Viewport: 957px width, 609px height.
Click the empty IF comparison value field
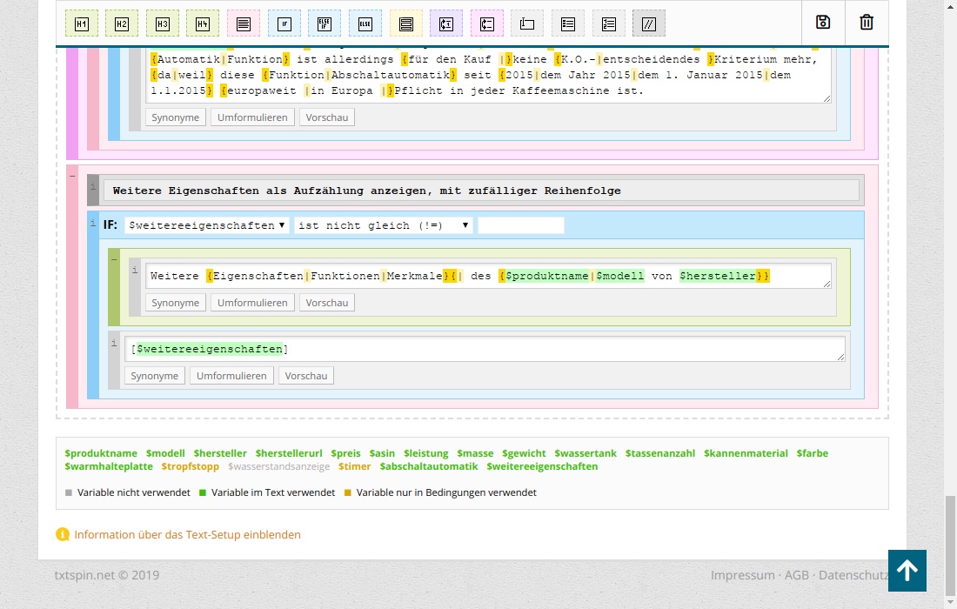(x=520, y=225)
